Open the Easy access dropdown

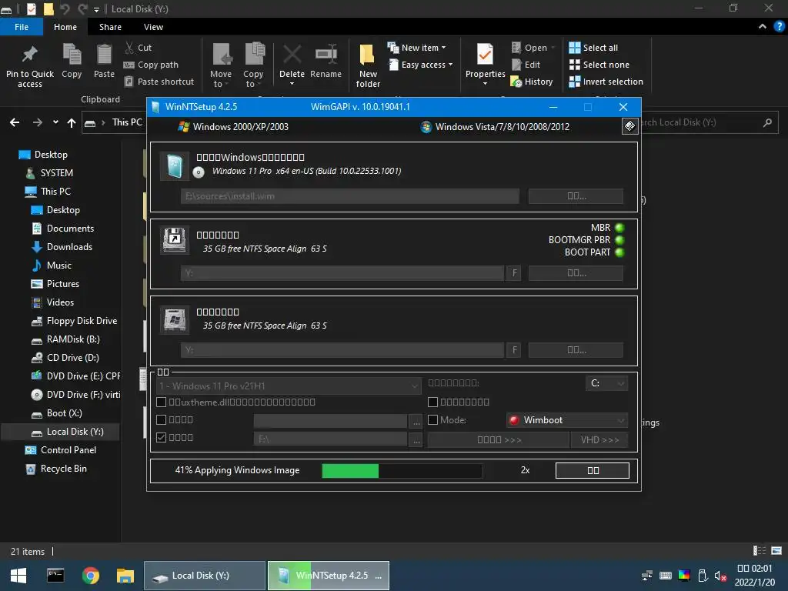[421, 65]
